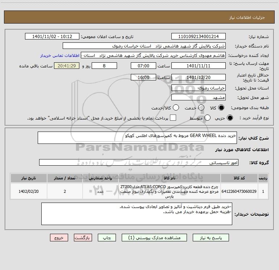This screenshot has height=270, width=279.
Task: Toggle the Islamic treasury payment checkbox
Action: click(173, 118)
